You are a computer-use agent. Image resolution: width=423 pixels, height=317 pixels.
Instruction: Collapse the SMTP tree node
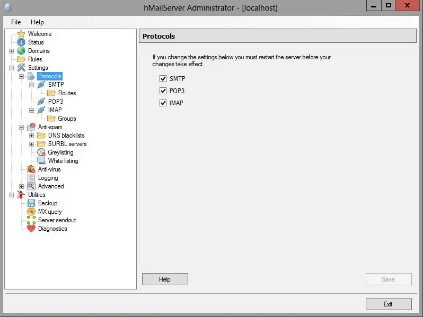32,85
